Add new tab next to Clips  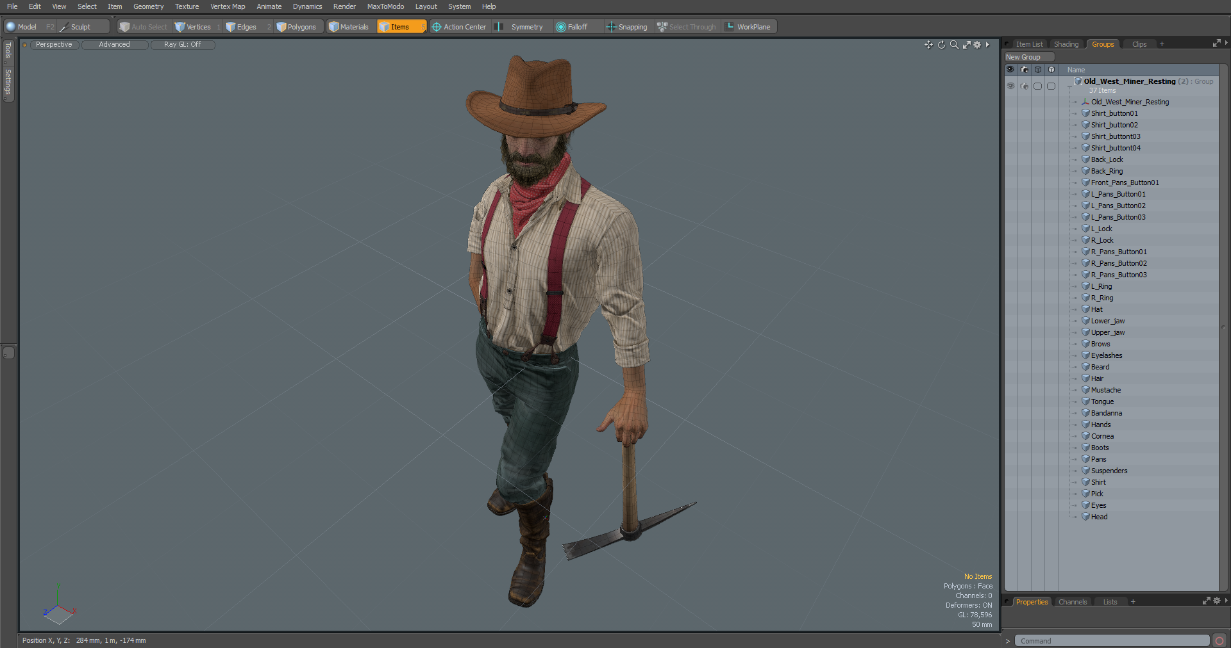[x=1162, y=44]
